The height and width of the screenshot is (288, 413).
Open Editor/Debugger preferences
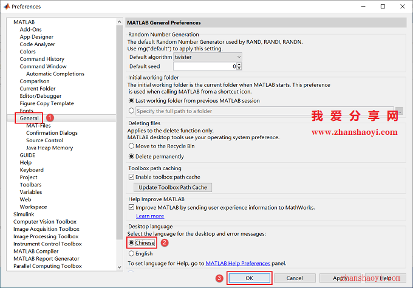click(x=41, y=96)
